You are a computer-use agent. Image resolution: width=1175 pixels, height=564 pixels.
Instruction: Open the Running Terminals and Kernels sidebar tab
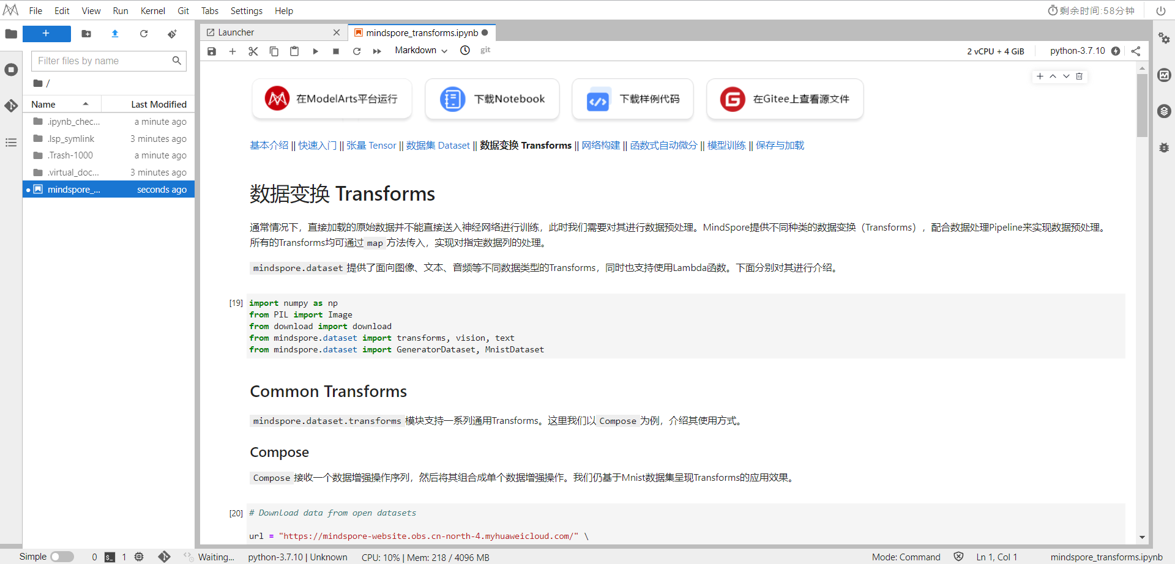11,70
